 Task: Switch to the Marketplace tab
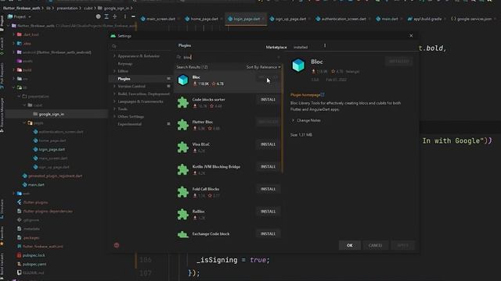pyautogui.click(x=276, y=47)
